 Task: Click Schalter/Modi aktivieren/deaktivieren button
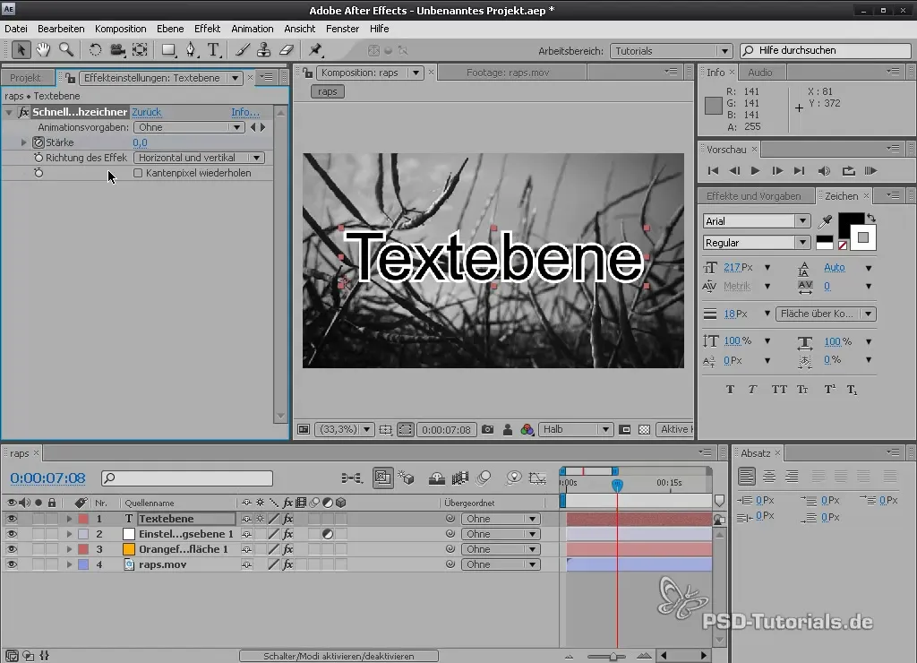click(339, 656)
